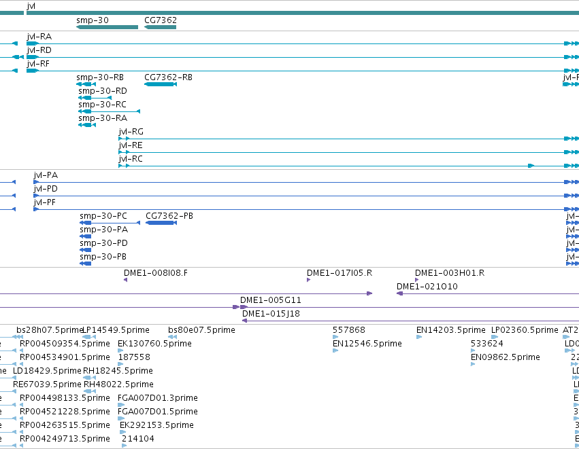
Task: Select EST RH18245.5prime
Action: point(118,371)
